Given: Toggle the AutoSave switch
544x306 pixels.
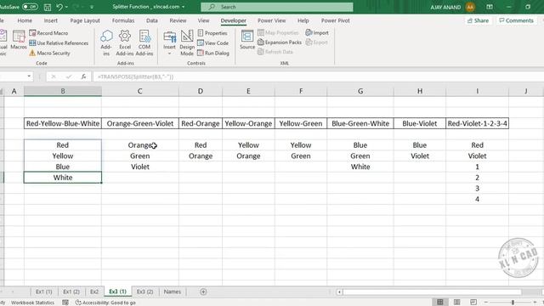Looking at the screenshot, I should click(x=31, y=7).
